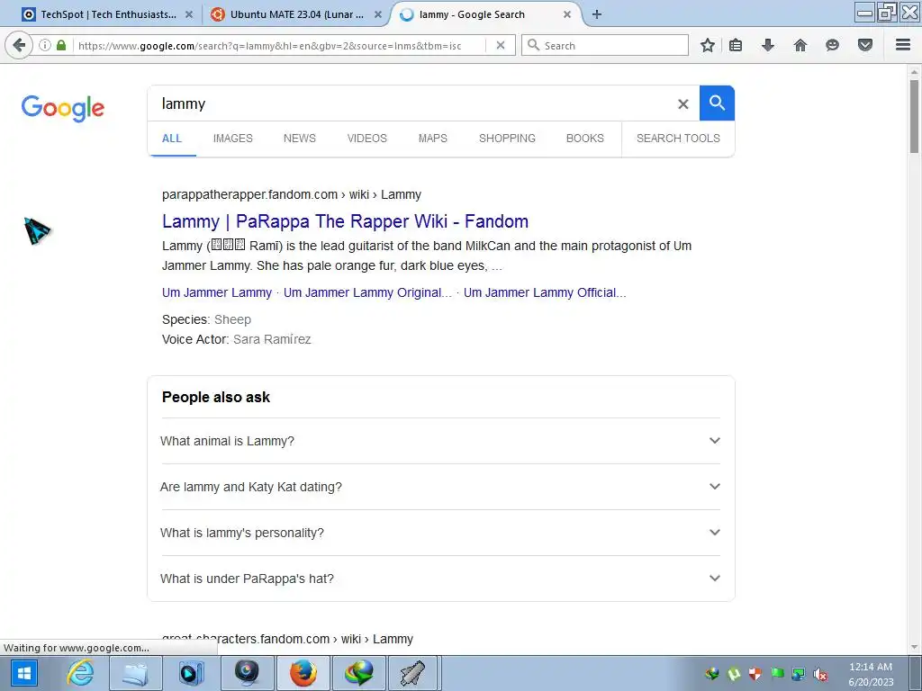Open the uTorrent tray icon
Image resolution: width=922 pixels, height=691 pixels.
[x=734, y=674]
